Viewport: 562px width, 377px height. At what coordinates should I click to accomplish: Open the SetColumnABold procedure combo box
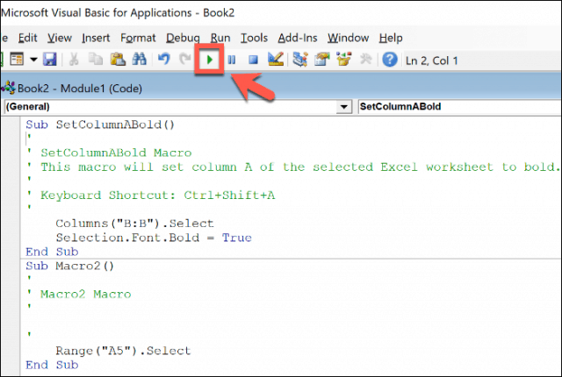459,107
